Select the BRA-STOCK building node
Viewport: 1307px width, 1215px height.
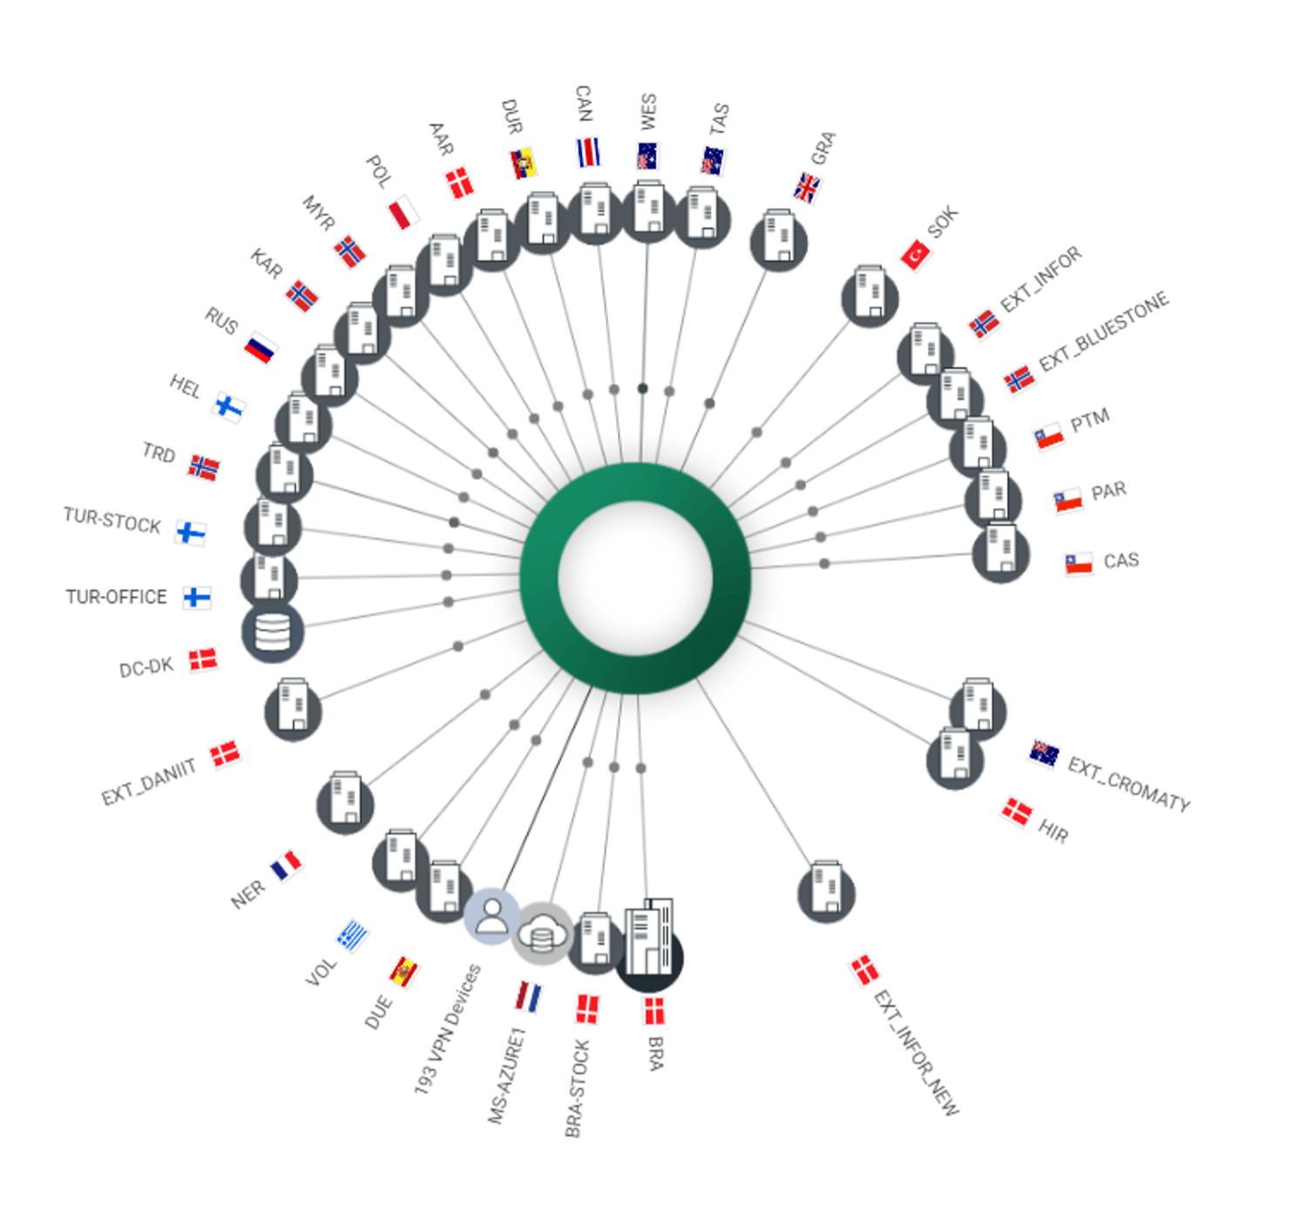[596, 944]
